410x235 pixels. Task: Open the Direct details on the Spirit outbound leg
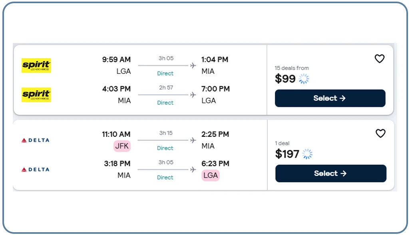coord(165,73)
